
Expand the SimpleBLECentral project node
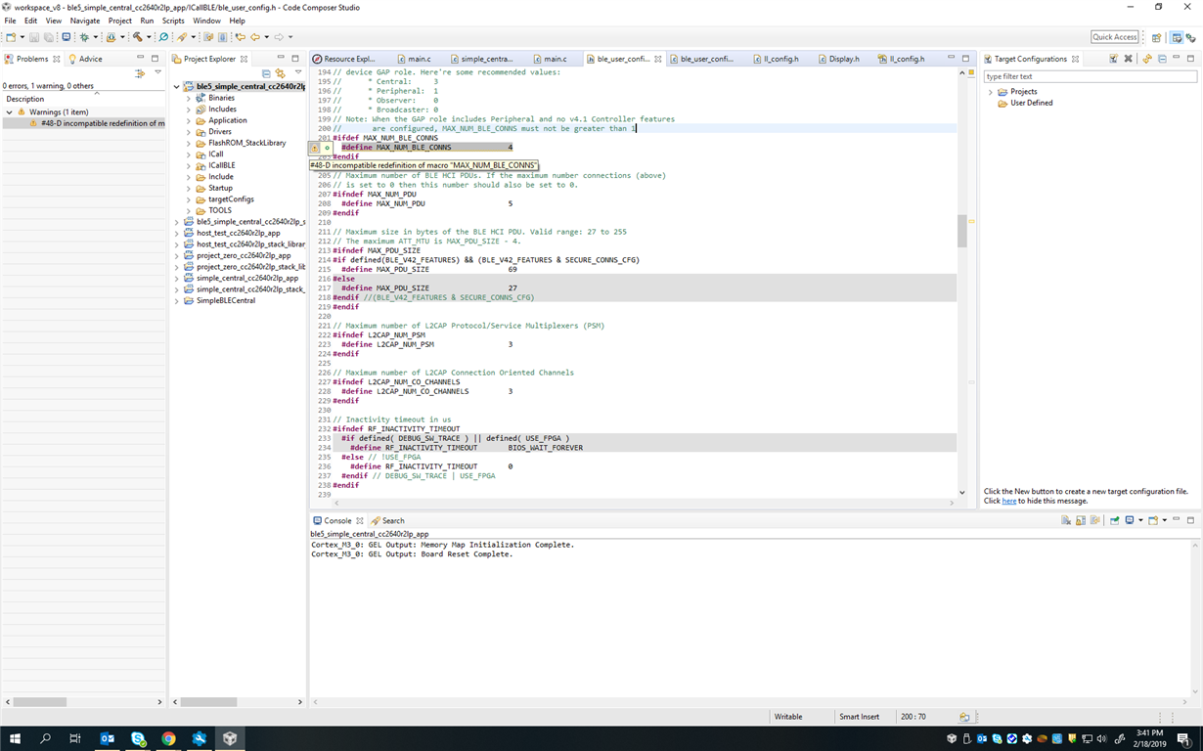[177, 300]
